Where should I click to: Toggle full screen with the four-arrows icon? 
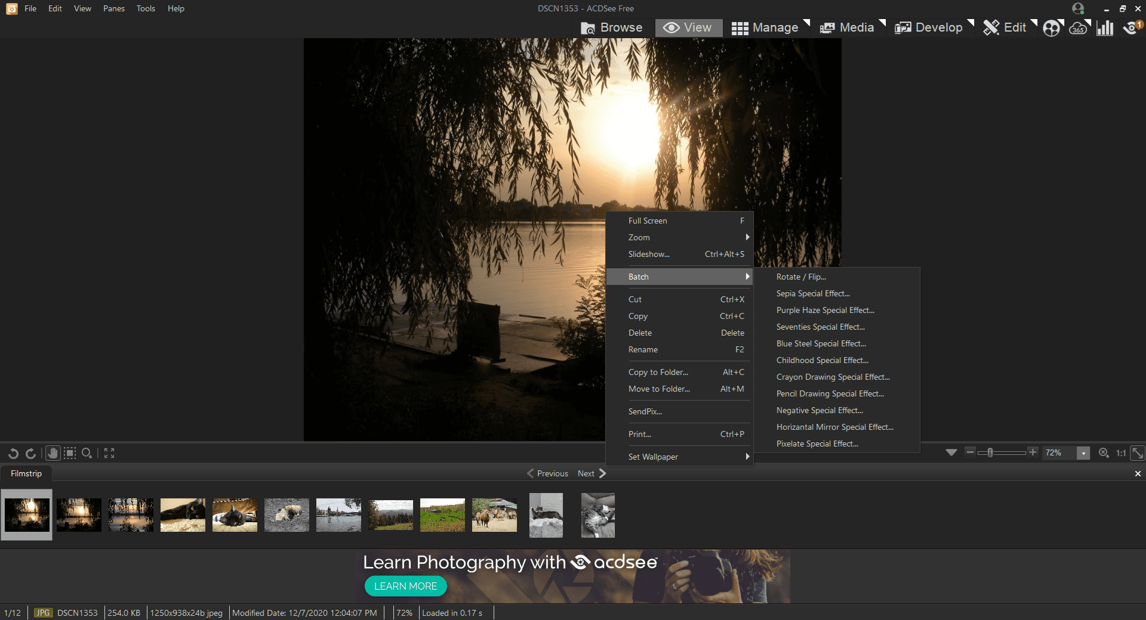(x=109, y=453)
